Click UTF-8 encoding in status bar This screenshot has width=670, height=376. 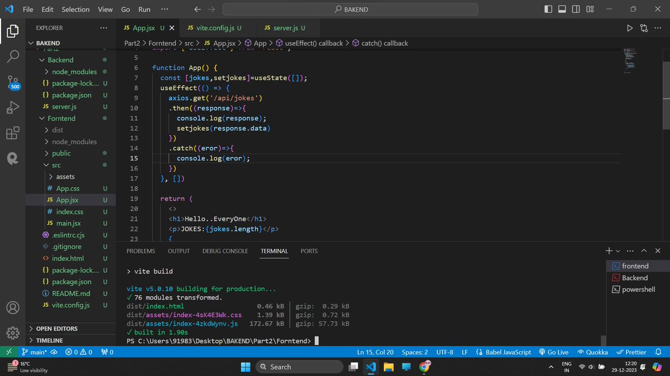point(445,352)
